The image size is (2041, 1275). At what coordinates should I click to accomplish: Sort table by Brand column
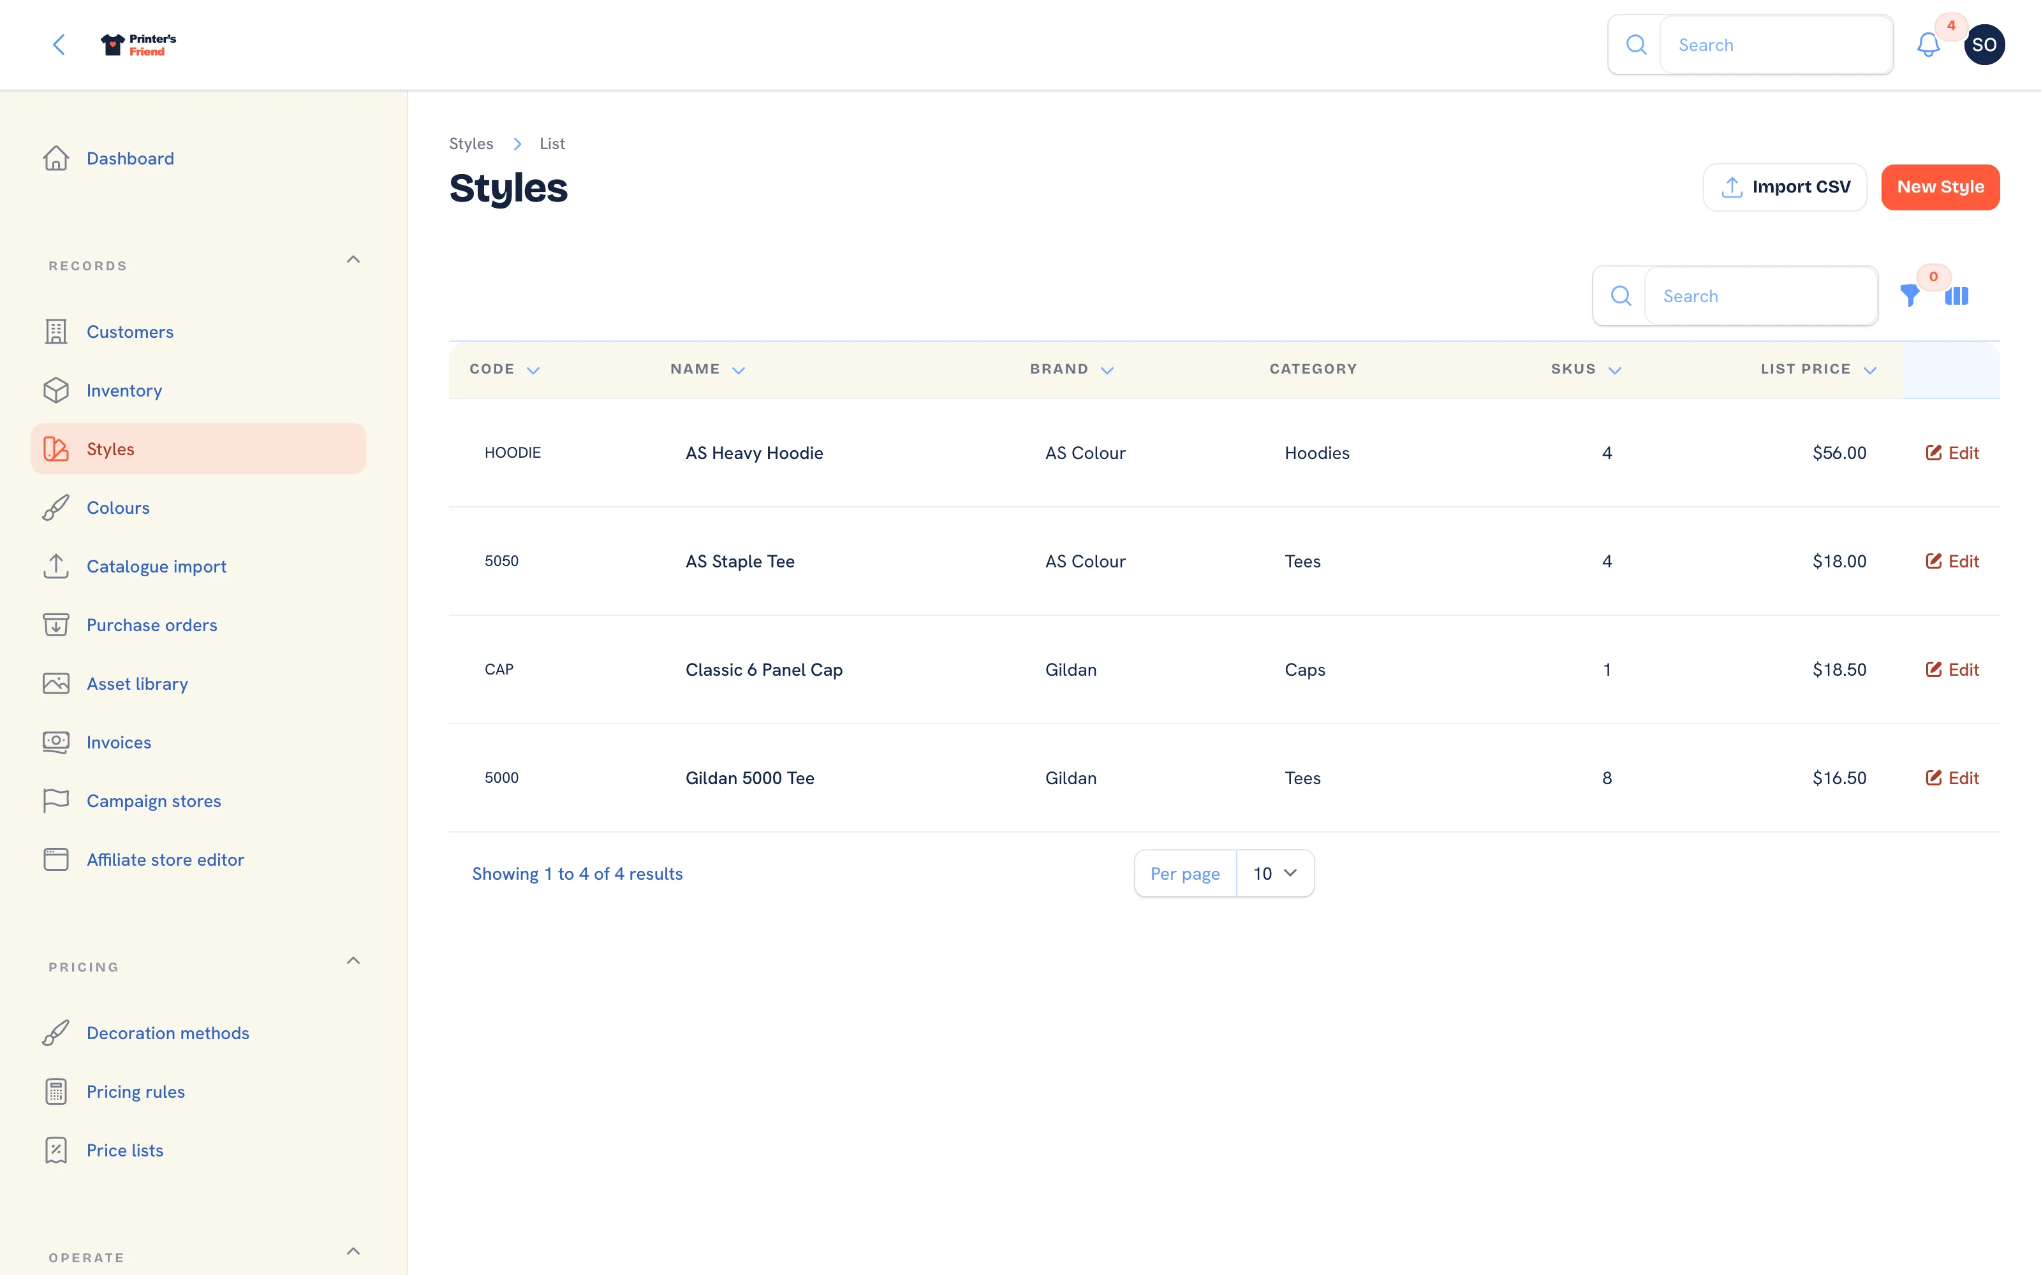click(x=1072, y=369)
